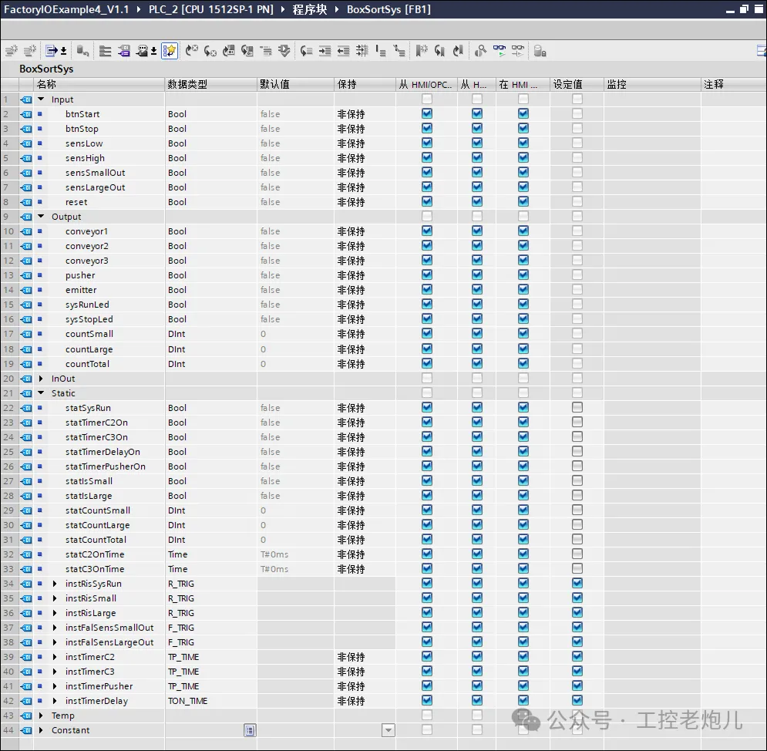Image resolution: width=767 pixels, height=751 pixels.
Task: Uncheck 在 HMI visible box for sensHigh
Action: pyautogui.click(x=523, y=157)
